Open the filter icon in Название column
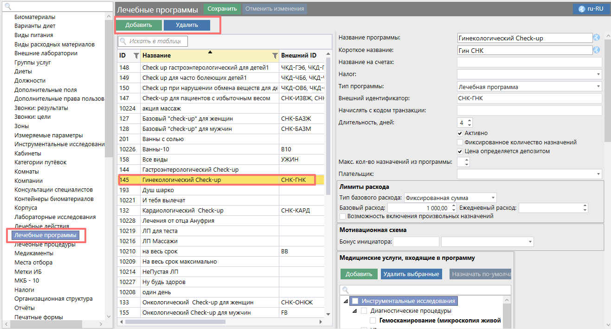 (275, 56)
